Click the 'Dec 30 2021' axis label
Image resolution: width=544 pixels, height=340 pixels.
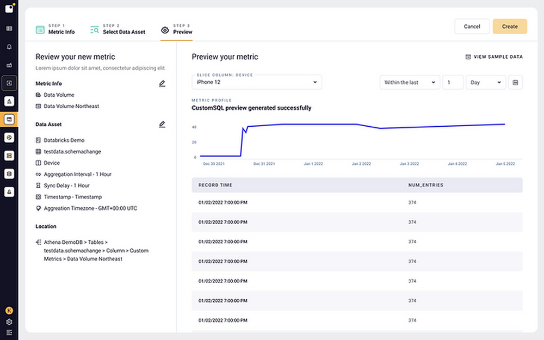pyautogui.click(x=214, y=164)
